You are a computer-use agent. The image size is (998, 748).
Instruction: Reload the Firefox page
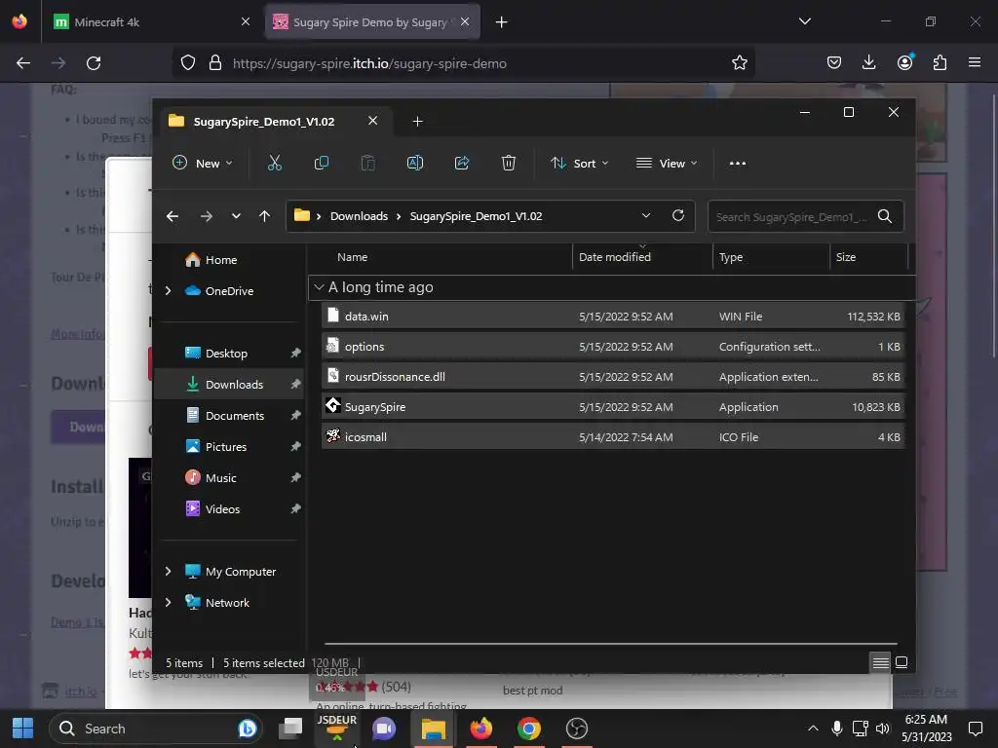tap(94, 63)
